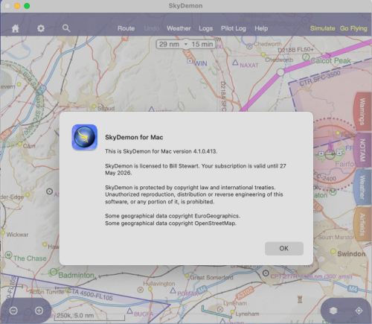Click the Chedworth airfield crossed circle

coord(249,46)
